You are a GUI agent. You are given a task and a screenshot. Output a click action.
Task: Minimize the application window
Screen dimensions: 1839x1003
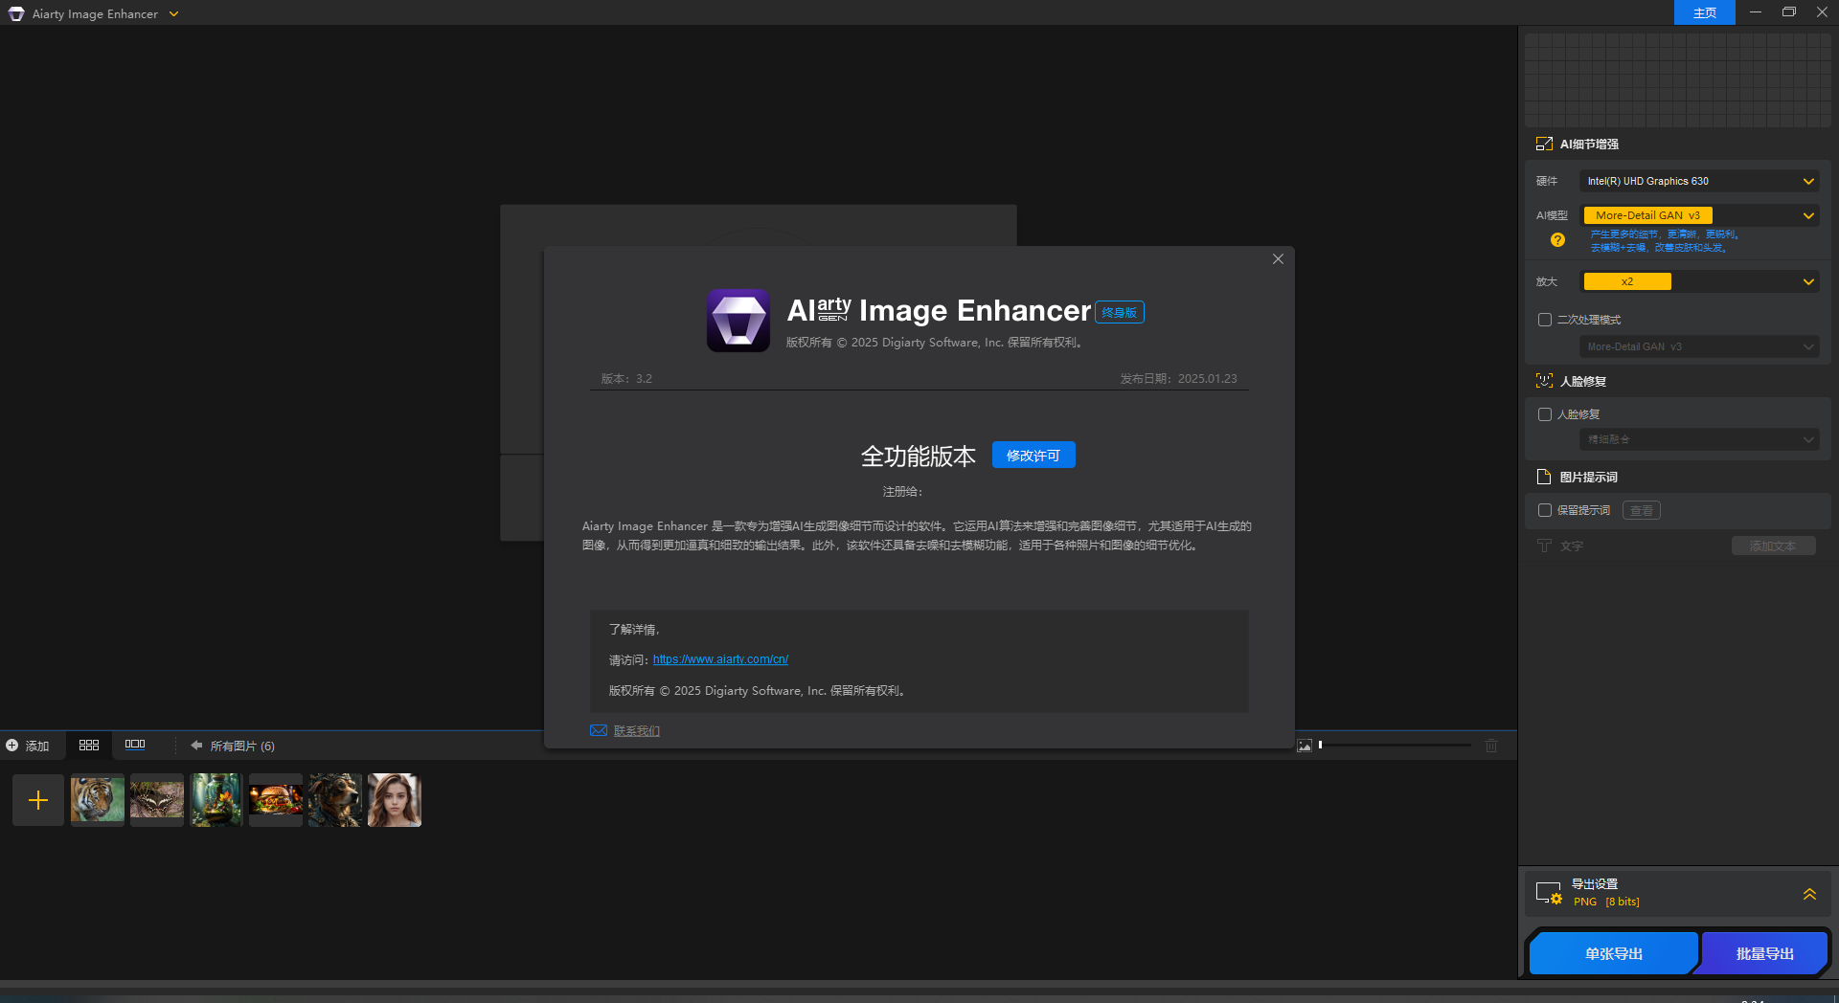pos(1756,12)
